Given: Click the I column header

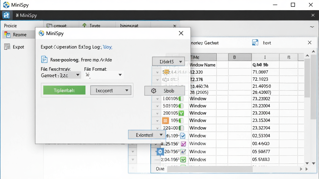Looking at the screenshot, I should tap(265, 57).
